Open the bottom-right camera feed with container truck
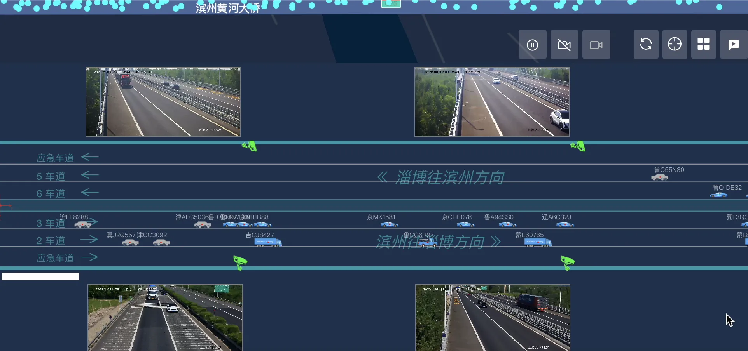Image resolution: width=748 pixels, height=351 pixels. (493, 318)
